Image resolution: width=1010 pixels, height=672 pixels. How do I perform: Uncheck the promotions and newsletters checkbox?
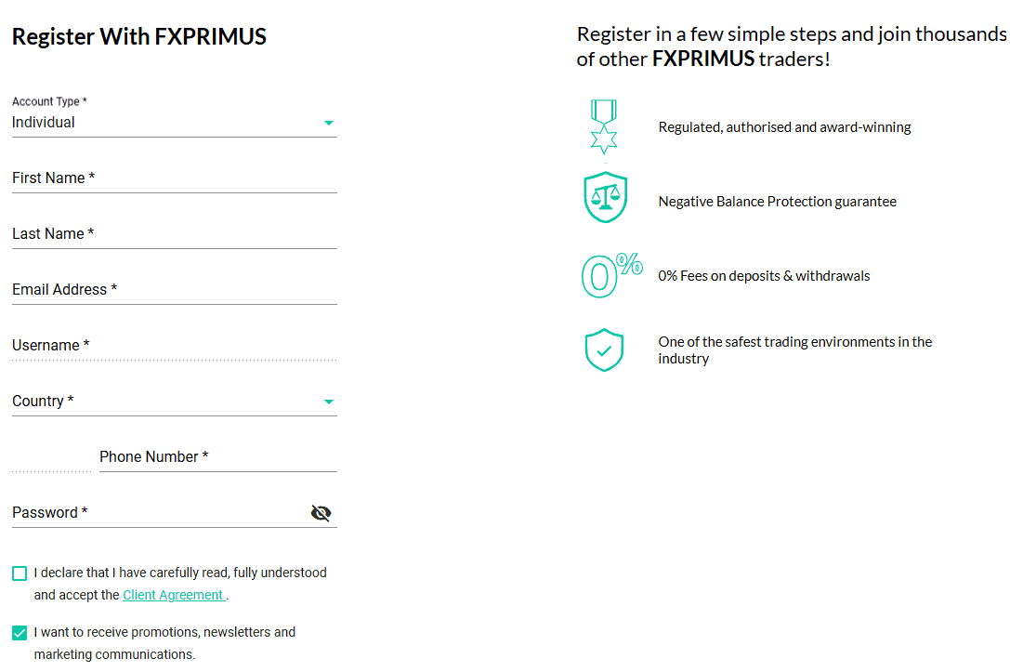coord(19,632)
